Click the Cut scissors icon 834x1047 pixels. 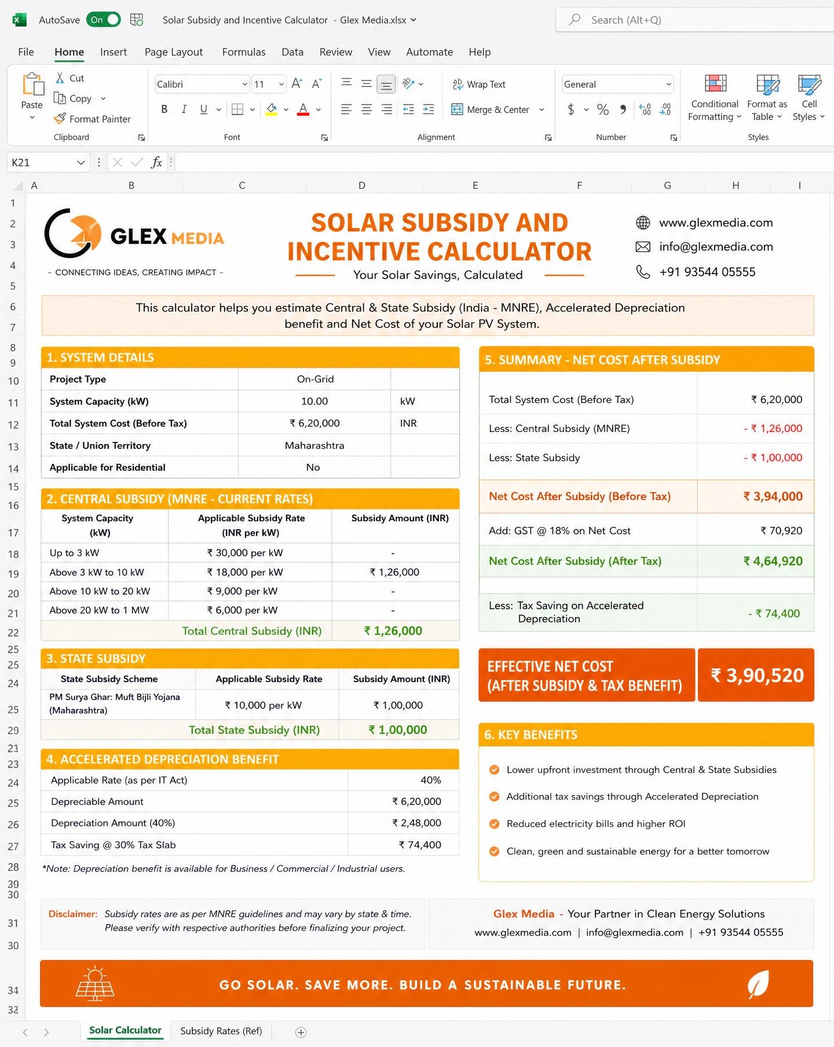pos(60,78)
